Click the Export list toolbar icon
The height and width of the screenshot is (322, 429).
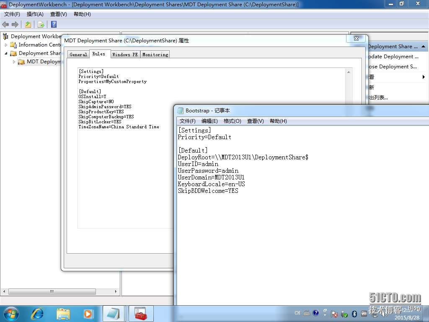pos(41,25)
